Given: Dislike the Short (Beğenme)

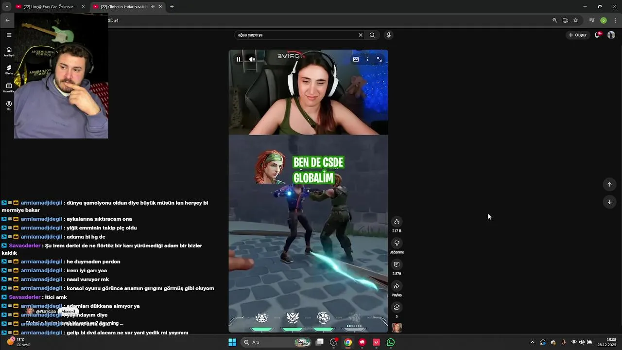Looking at the screenshot, I should pyautogui.click(x=397, y=243).
